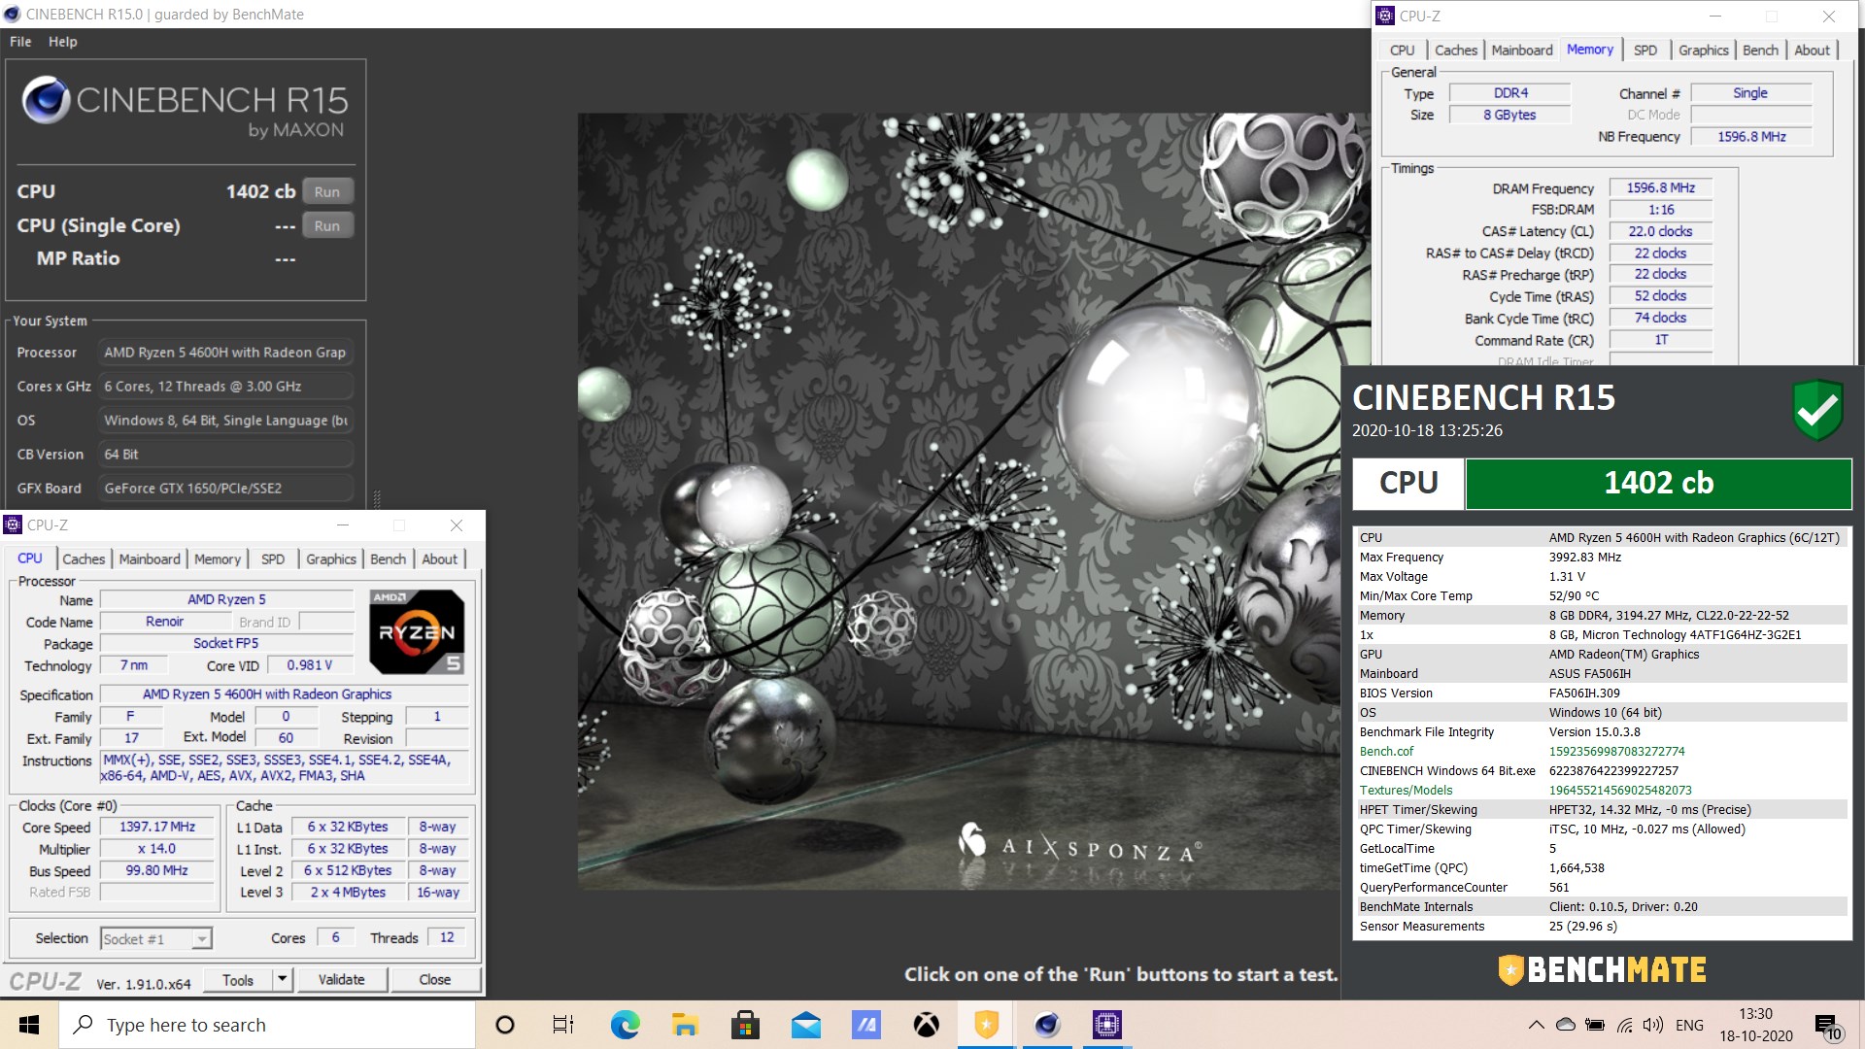The image size is (1865, 1049).
Task: Click the taskbar clock and date
Action: 1756,1025
